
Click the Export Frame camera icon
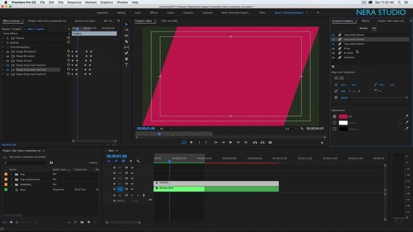[270, 142]
